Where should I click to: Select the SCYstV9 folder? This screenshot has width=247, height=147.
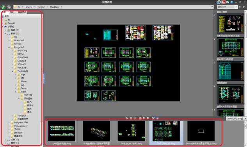21,65
